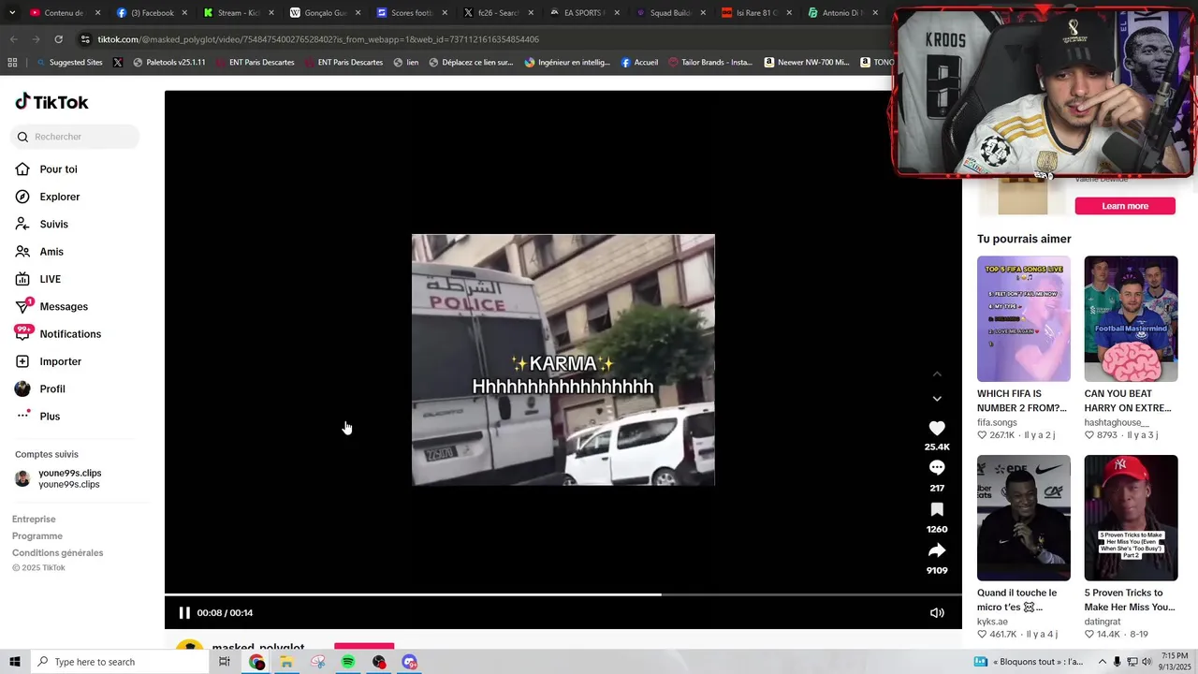
Task: Go back in browser history
Action: [13, 39]
